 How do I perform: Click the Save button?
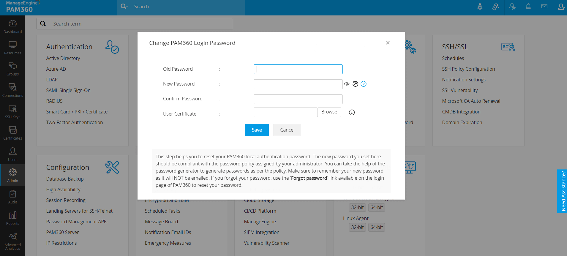[x=257, y=130]
